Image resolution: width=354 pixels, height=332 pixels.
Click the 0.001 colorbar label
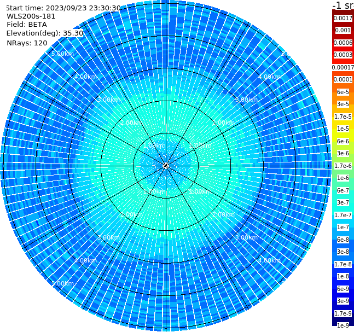[x=343, y=30]
